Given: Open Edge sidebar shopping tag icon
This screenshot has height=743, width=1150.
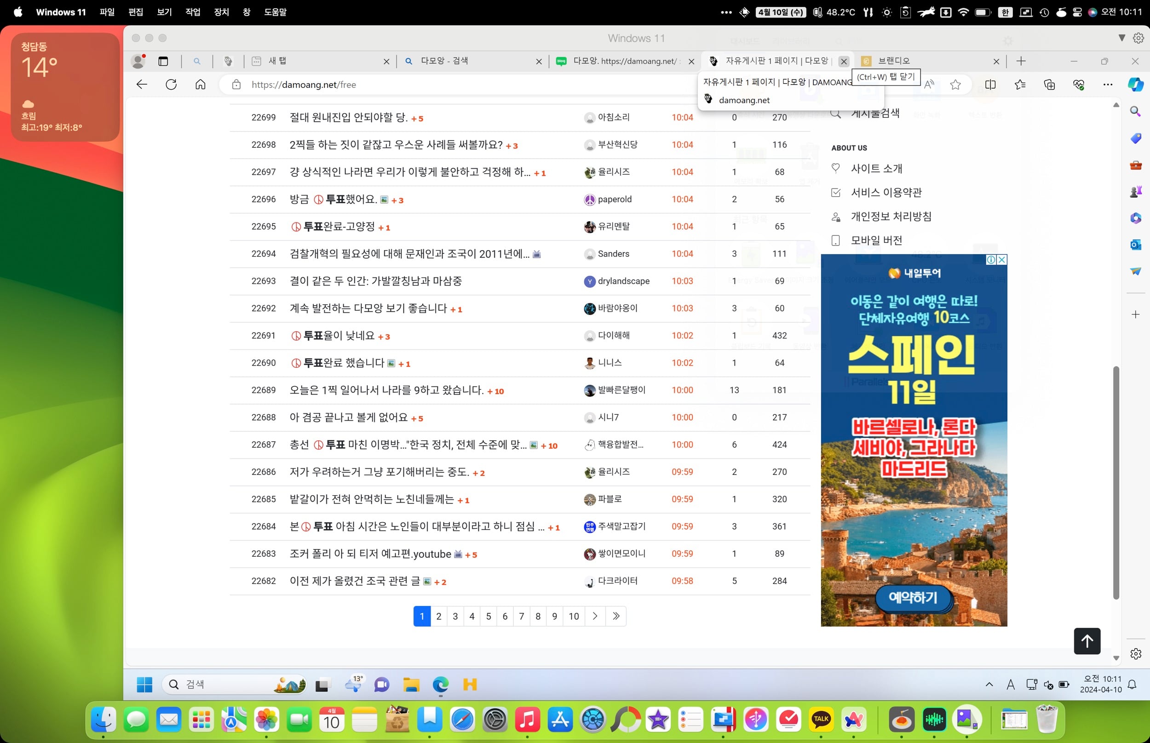Looking at the screenshot, I should point(1136,138).
